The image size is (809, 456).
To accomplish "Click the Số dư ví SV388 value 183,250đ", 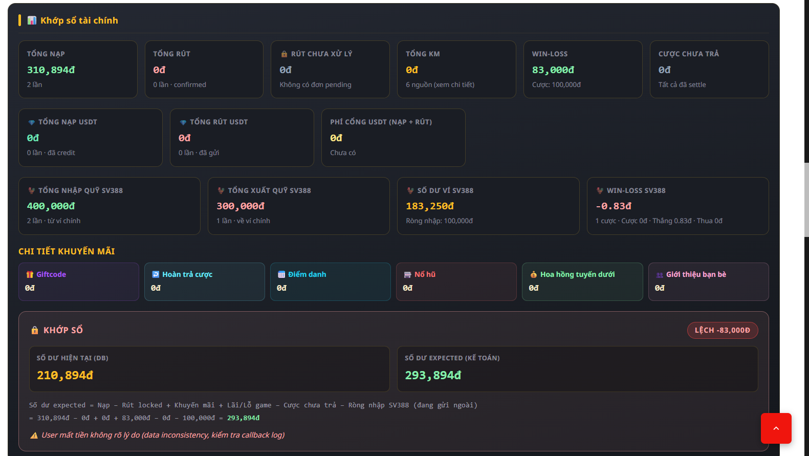I will pos(430,206).
